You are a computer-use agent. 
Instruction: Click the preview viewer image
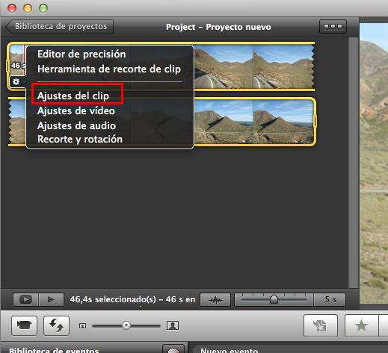click(374, 163)
